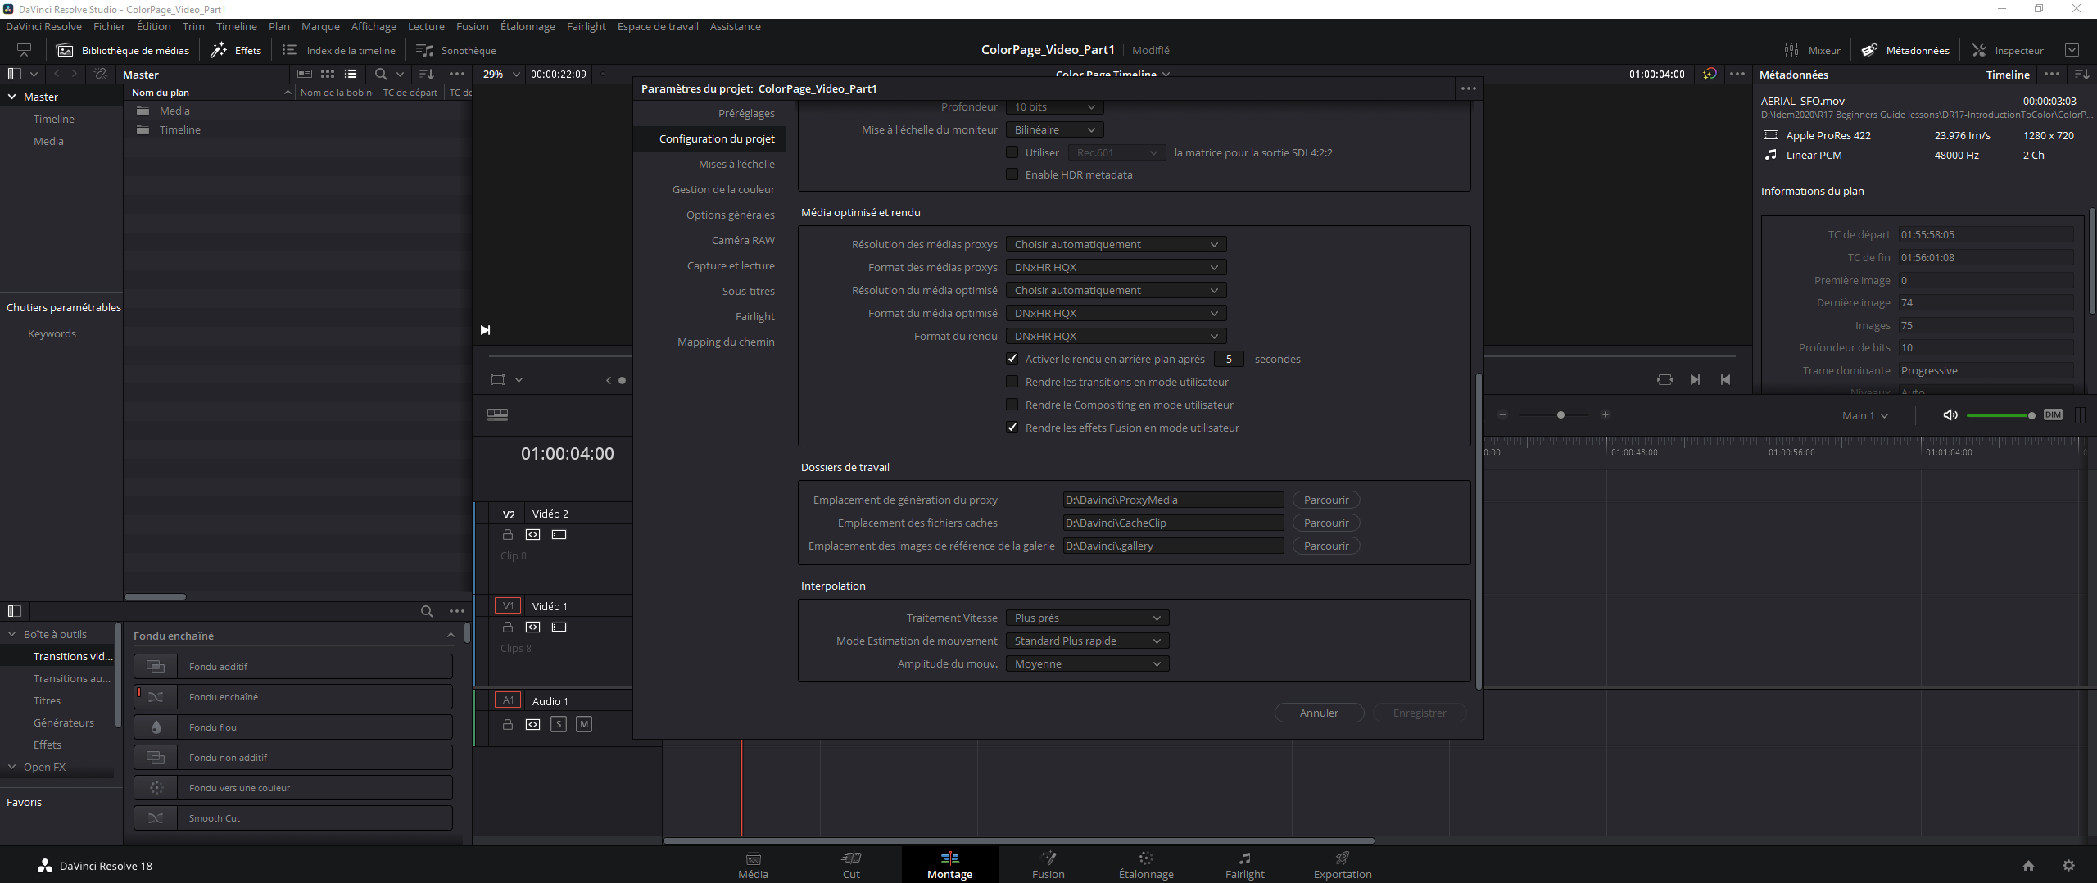The height and width of the screenshot is (883, 2097).
Task: Open Format du média optimisé dropdown
Action: click(1116, 313)
